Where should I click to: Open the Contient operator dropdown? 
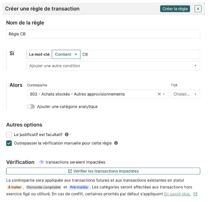coord(66,54)
